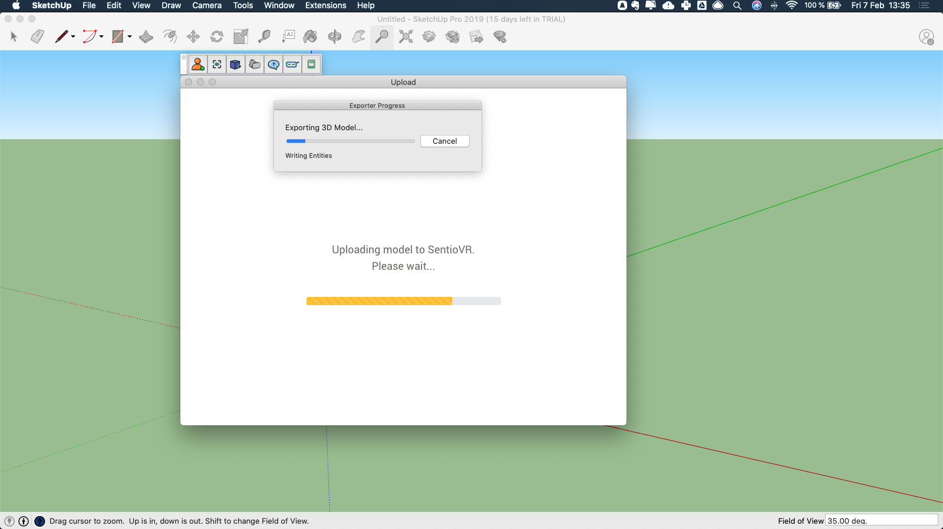Viewport: 943px width, 529px height.
Task: Open the Window menu
Action: pos(279,5)
